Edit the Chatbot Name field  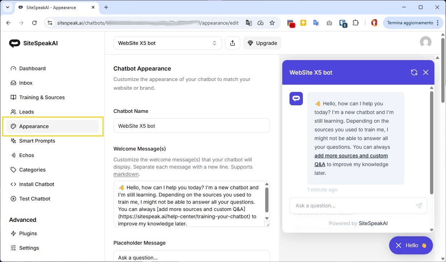pyautogui.click(x=192, y=126)
